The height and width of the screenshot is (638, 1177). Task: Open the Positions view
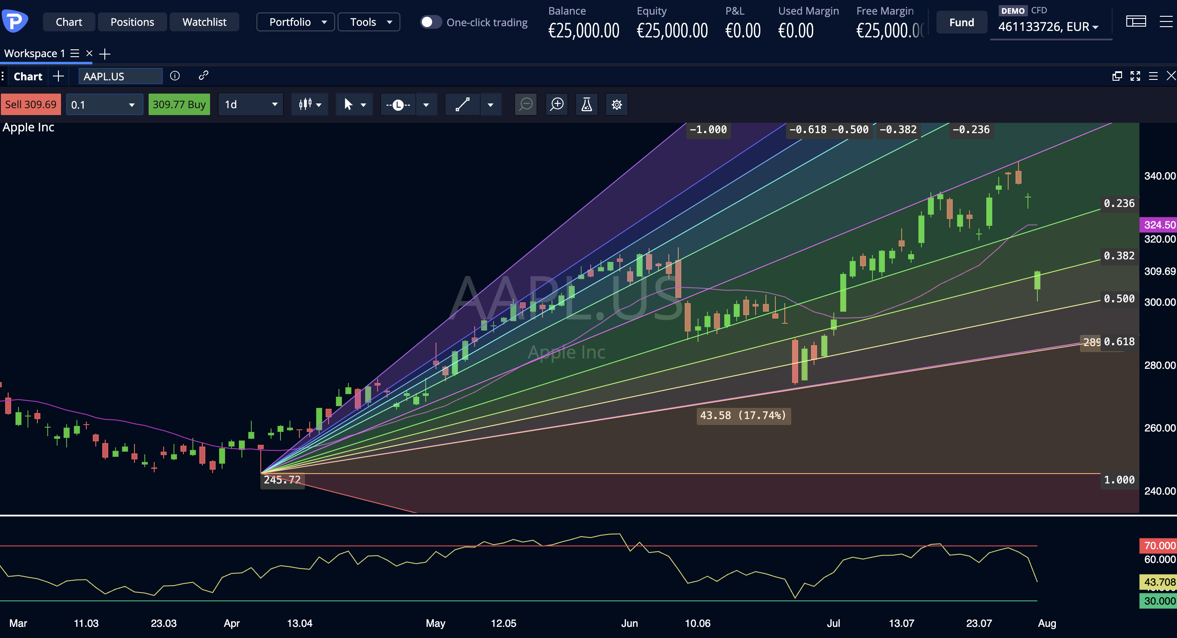132,22
